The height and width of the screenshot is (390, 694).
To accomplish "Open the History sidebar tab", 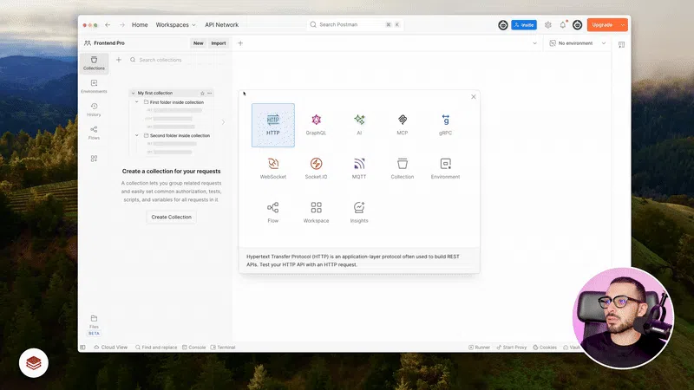I will (x=94, y=110).
